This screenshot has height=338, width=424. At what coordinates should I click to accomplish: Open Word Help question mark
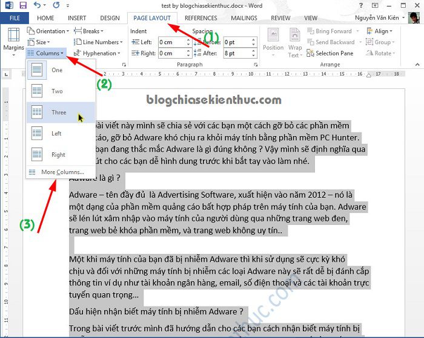tap(361, 5)
